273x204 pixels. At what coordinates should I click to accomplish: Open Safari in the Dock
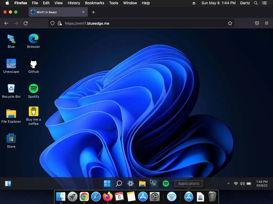coord(96,197)
